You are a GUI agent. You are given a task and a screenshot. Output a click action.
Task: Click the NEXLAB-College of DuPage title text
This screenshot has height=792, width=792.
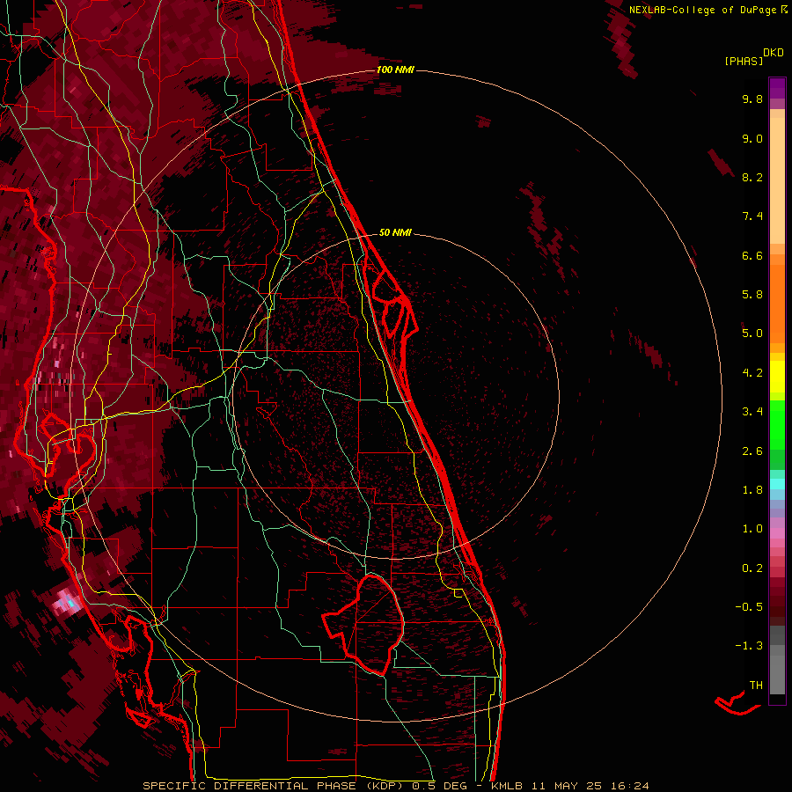tap(702, 10)
